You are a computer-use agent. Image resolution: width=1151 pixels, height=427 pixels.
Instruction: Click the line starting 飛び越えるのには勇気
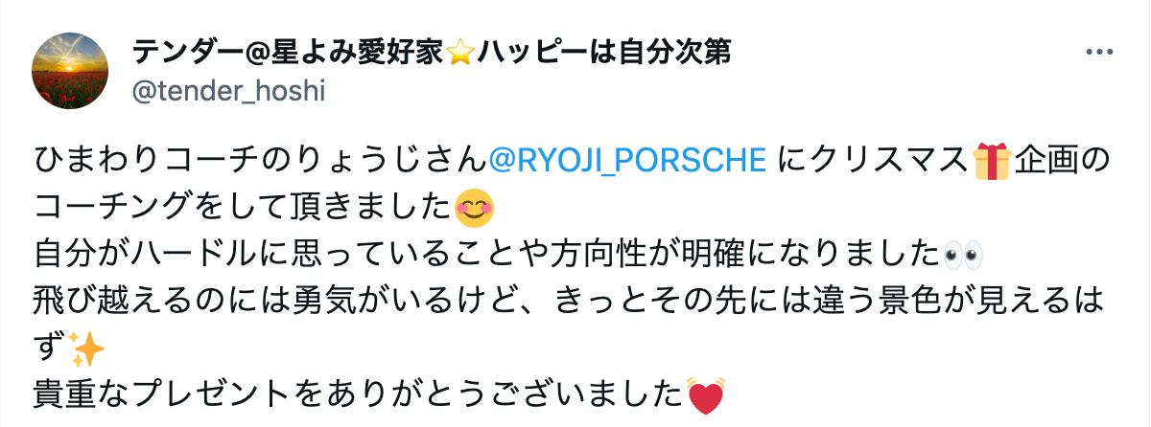coord(570,303)
